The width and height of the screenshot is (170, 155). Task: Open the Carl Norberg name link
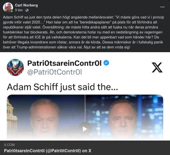click(x=26, y=5)
